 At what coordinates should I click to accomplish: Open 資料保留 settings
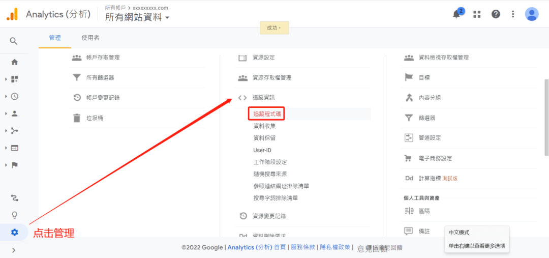point(264,138)
